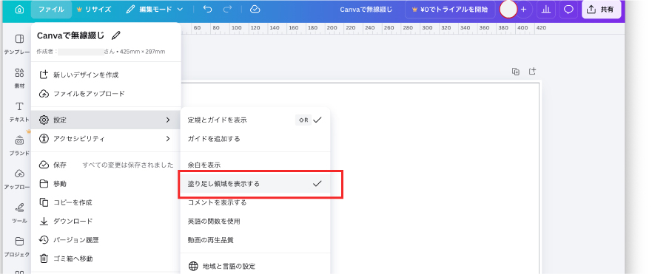
Task: Choose ダウンロード from file menu
Action: coord(106,222)
